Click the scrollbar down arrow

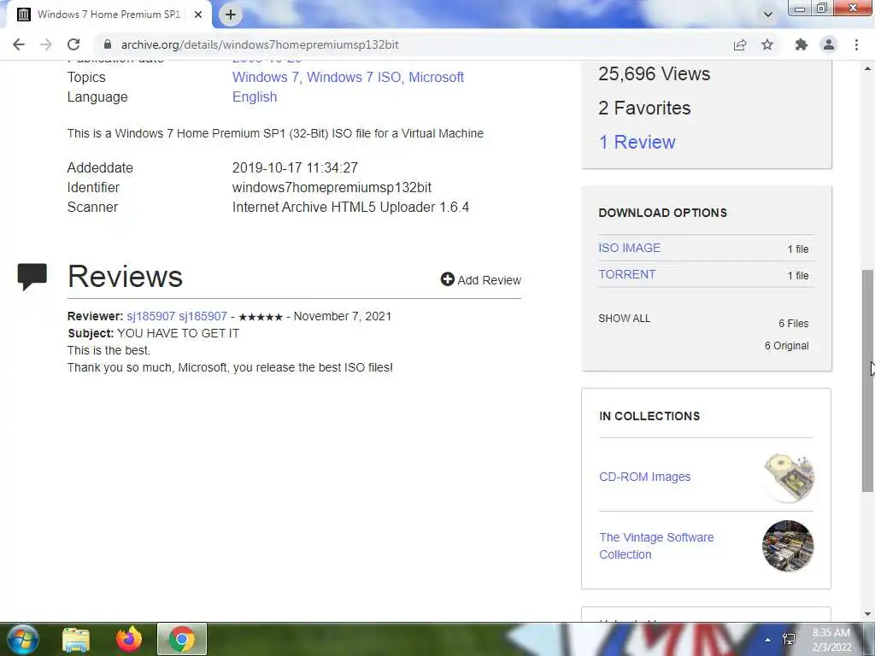867,614
